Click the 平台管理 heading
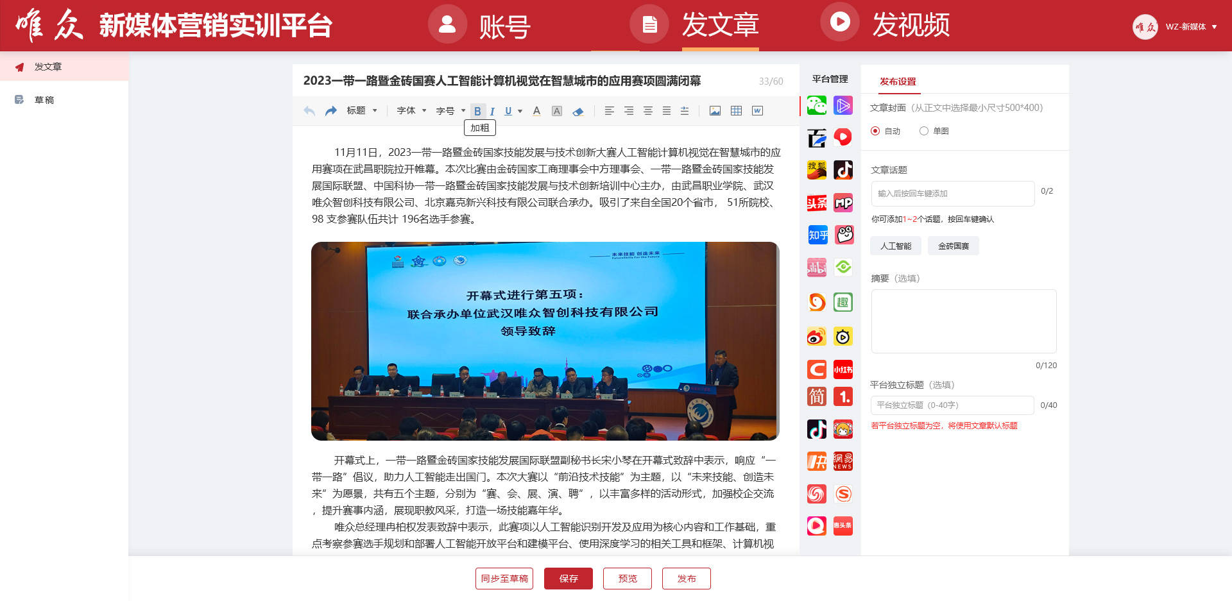 [x=830, y=79]
